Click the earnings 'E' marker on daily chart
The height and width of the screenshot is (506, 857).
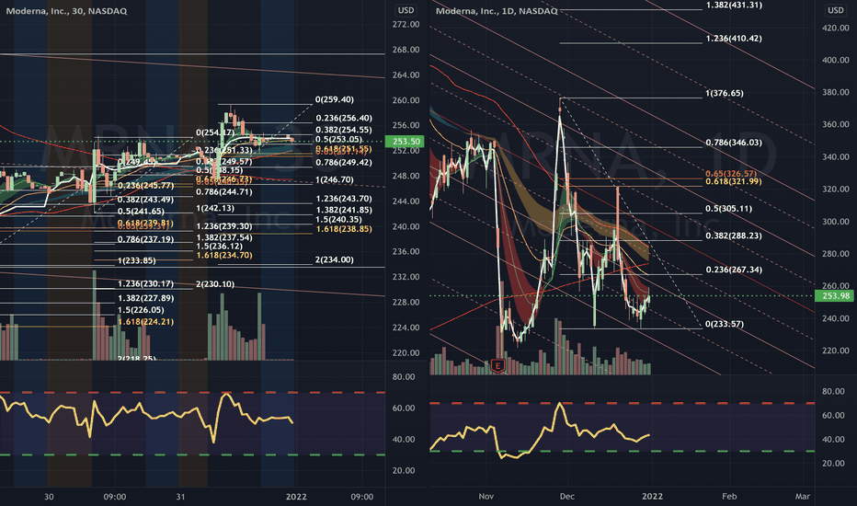tap(497, 365)
